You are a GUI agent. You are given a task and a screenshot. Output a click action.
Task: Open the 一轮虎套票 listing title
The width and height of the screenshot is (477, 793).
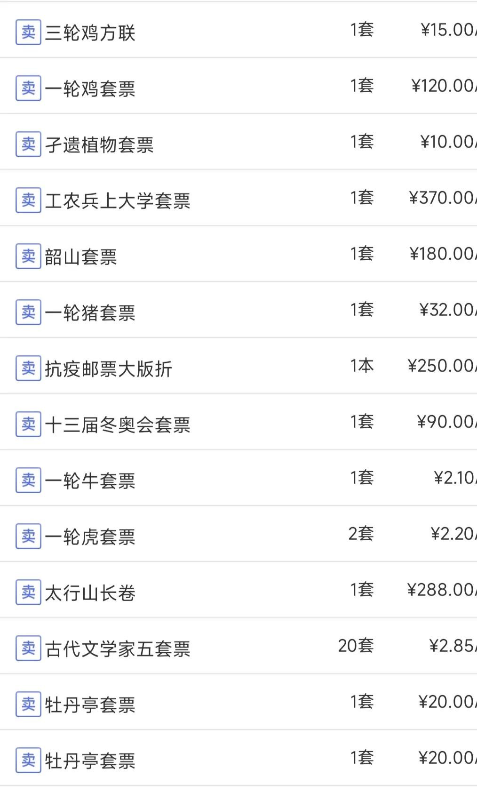point(90,537)
